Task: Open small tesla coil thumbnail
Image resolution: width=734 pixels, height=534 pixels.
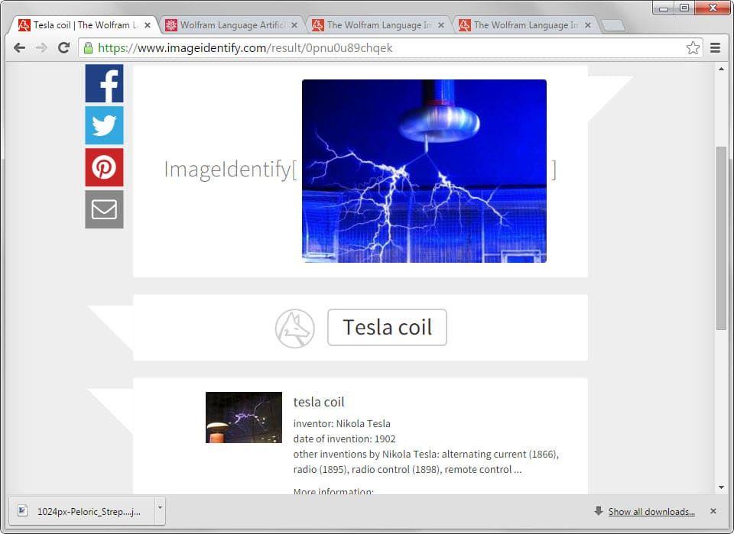Action: click(244, 417)
